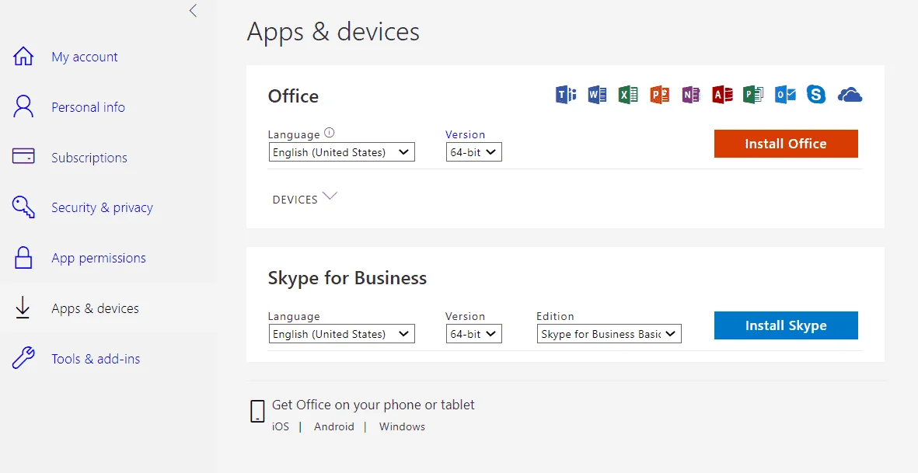Image resolution: width=918 pixels, height=473 pixels.
Task: Go to My account
Action: point(84,57)
